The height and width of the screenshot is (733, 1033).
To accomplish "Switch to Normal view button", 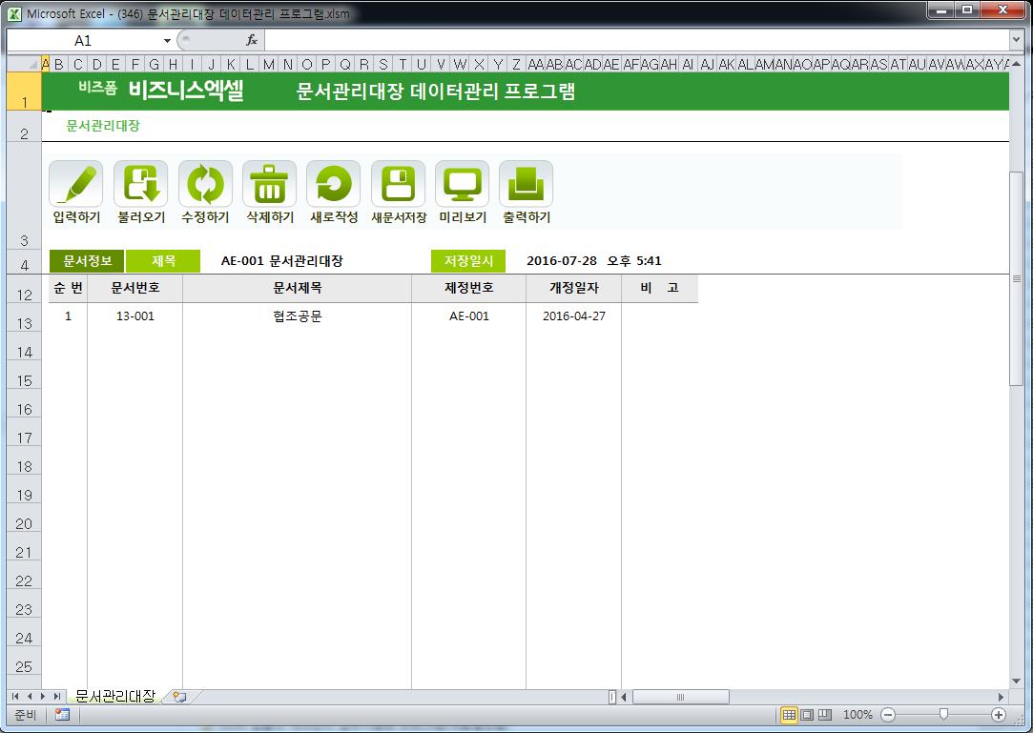I will point(789,715).
